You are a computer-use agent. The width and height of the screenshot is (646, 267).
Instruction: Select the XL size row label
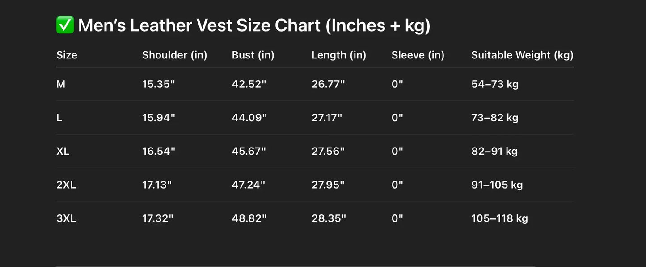[x=63, y=151]
